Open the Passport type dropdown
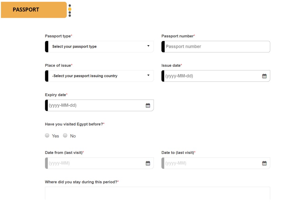285x205 pixels. (99, 46)
